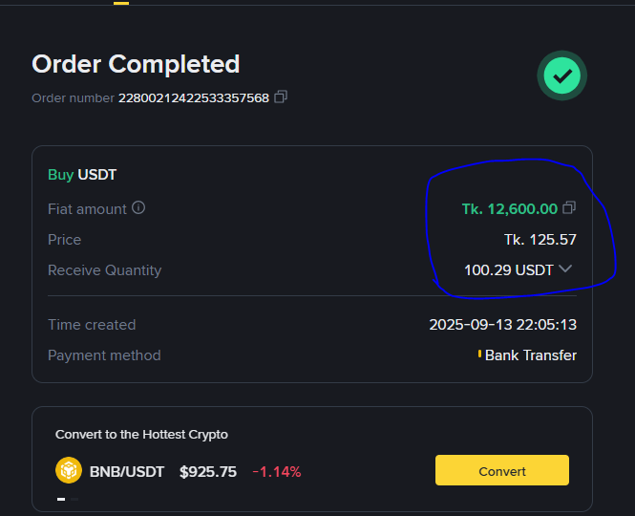
Task: Select the BNB/USDT trading pair
Action: [x=127, y=471]
